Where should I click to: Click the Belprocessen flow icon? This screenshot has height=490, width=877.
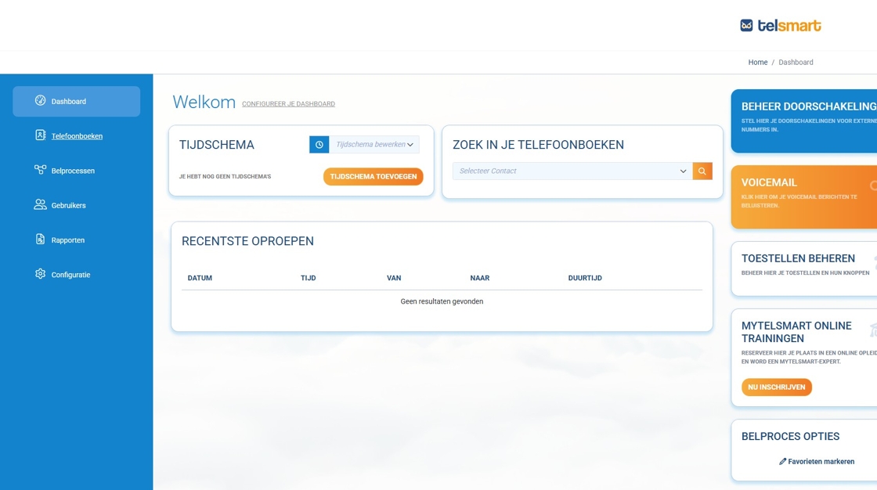click(41, 170)
